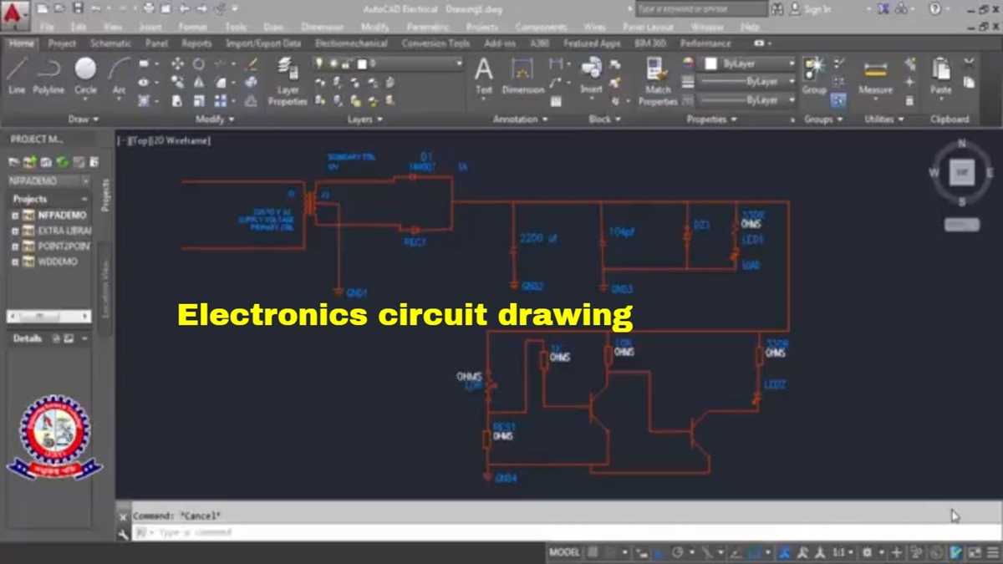Viewport: 1003px width, 564px height.
Task: Click the layer 0 white color swatch
Action: [x=361, y=64]
